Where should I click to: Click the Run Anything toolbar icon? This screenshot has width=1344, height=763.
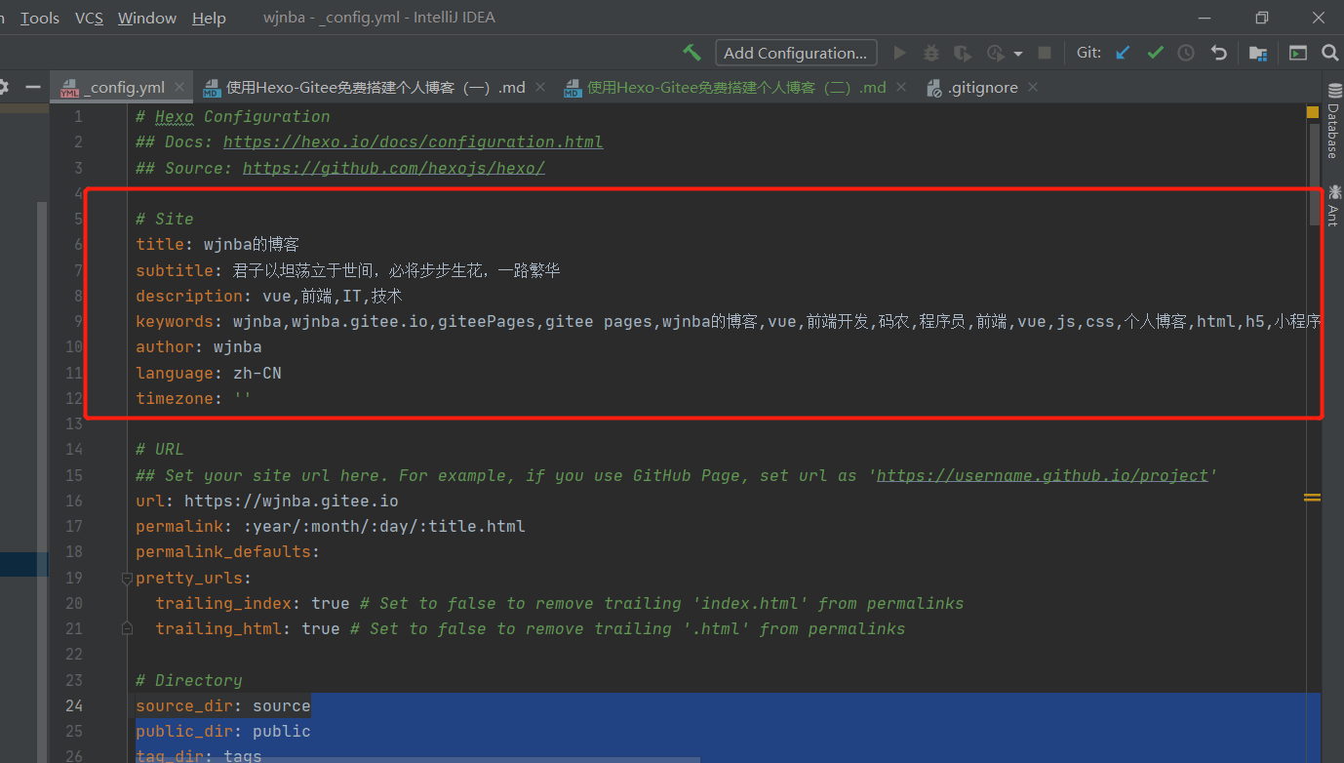1297,53
